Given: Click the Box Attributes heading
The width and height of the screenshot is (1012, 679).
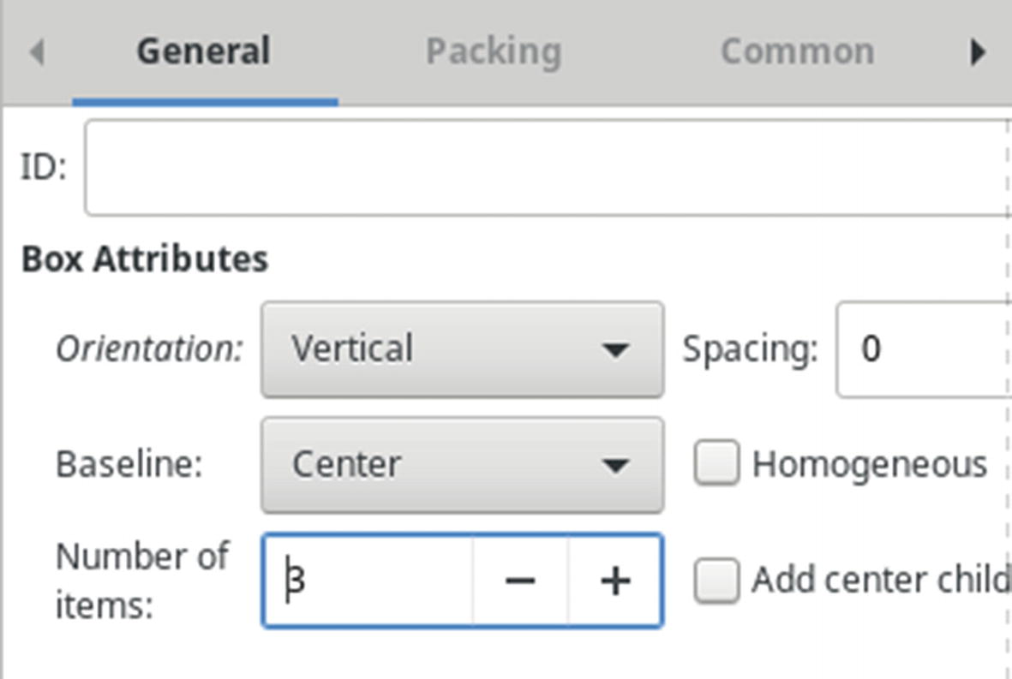Looking at the screenshot, I should [x=144, y=259].
